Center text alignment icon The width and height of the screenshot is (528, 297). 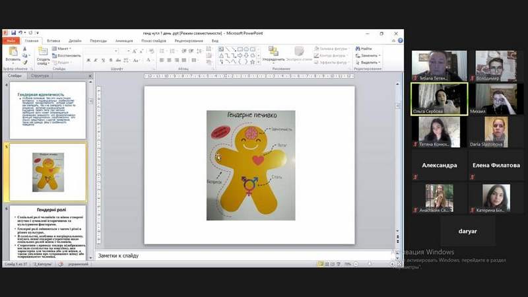[169, 60]
